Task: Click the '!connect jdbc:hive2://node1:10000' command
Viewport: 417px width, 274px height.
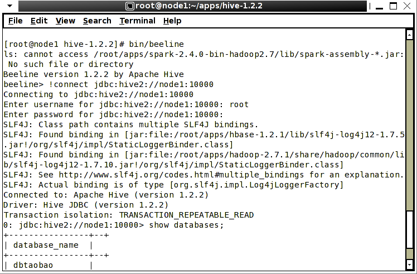Action: [x=131, y=84]
